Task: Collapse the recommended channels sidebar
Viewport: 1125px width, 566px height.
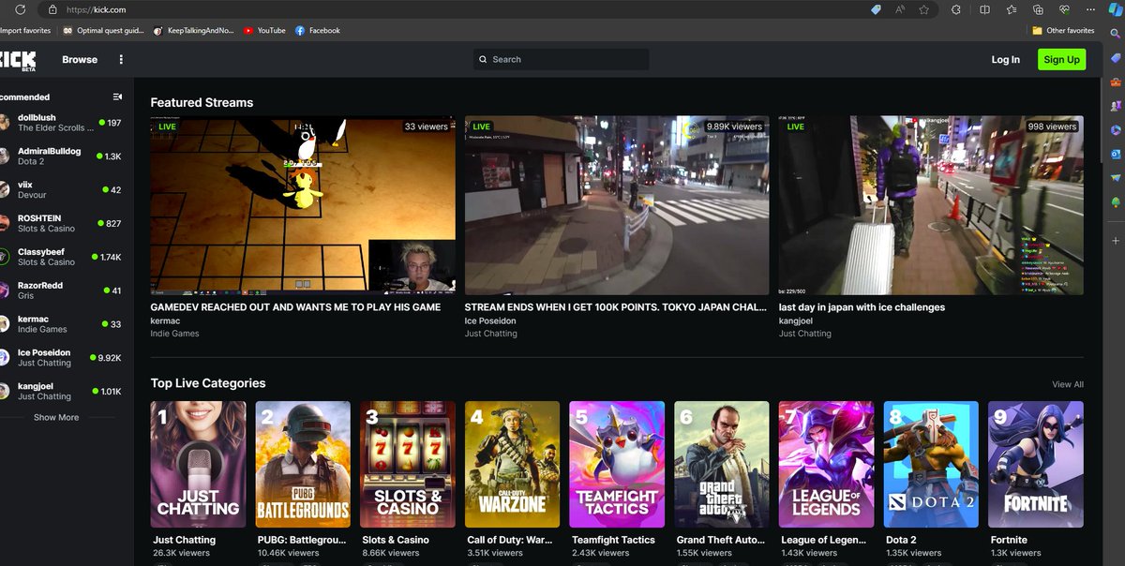Action: pyautogui.click(x=116, y=97)
